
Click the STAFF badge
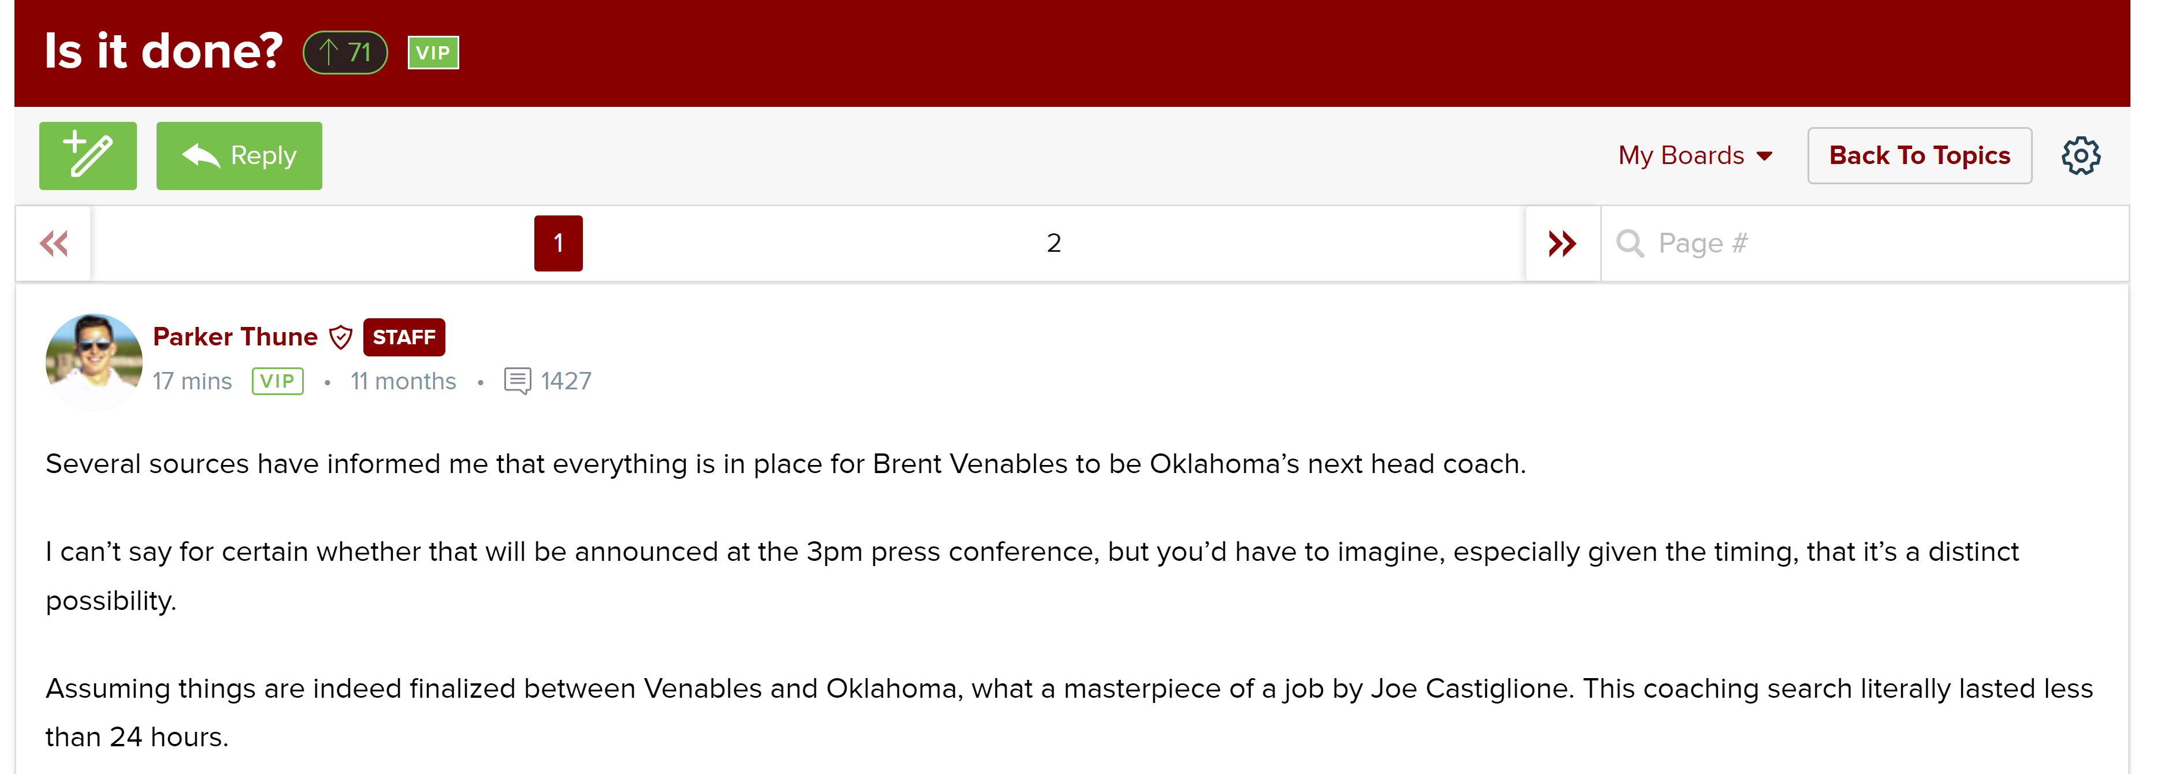pos(404,337)
